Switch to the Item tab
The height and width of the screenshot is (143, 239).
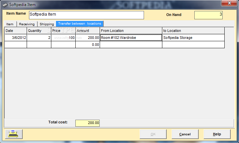(x=10, y=24)
